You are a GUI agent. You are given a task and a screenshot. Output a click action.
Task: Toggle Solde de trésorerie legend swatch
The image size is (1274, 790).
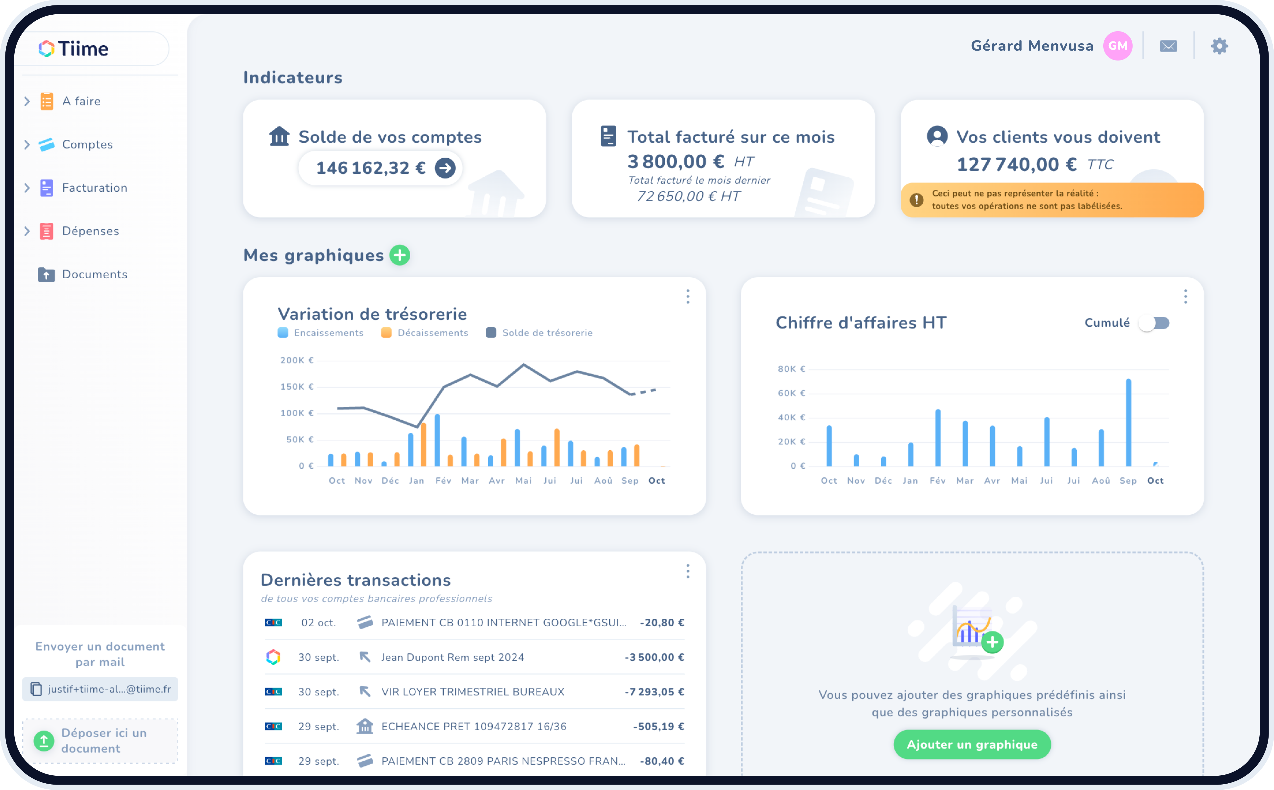pyautogui.click(x=491, y=333)
